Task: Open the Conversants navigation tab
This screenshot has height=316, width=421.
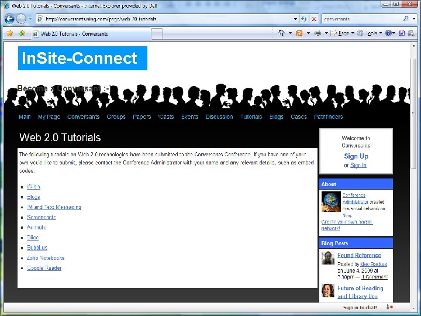Action: coord(83,117)
